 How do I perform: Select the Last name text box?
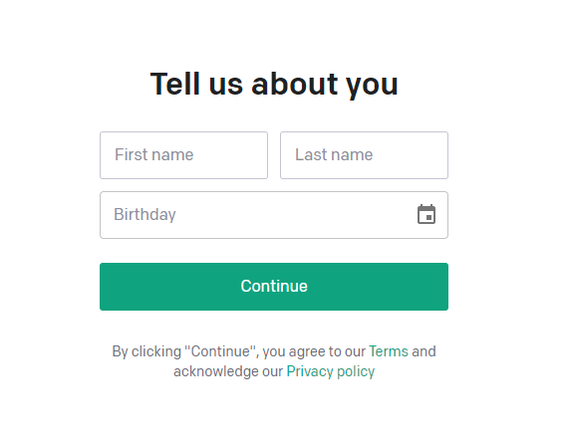click(x=364, y=155)
